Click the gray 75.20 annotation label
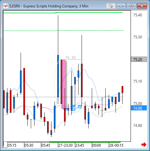Viewport: 150px width, 151px height. 71,58
